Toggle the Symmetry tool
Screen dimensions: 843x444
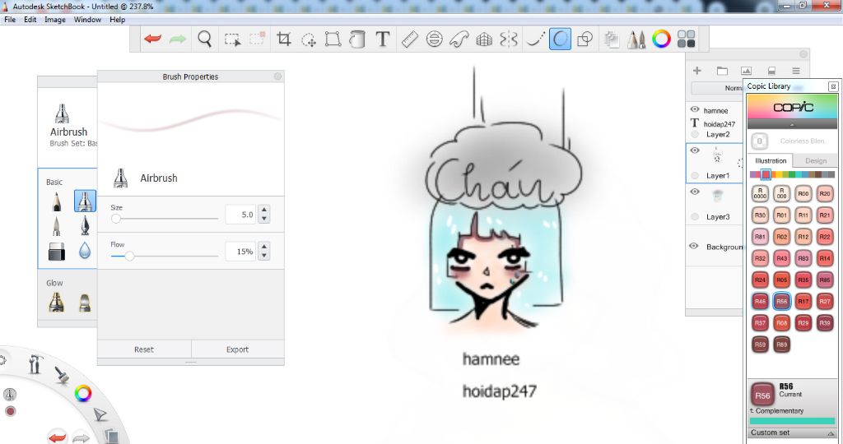[509, 39]
